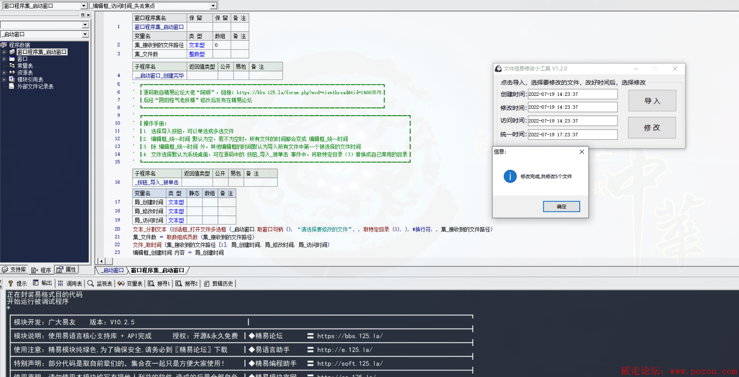Click the 外部文件记录表 icon in tree
Image resolution: width=739 pixels, height=377 pixels.
(12, 86)
